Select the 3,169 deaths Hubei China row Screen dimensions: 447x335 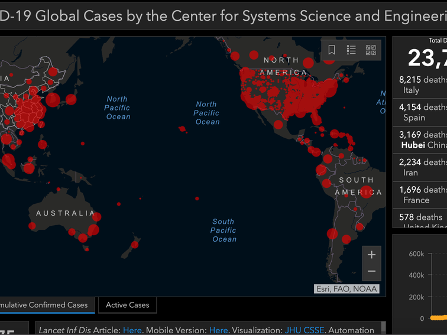click(420, 139)
